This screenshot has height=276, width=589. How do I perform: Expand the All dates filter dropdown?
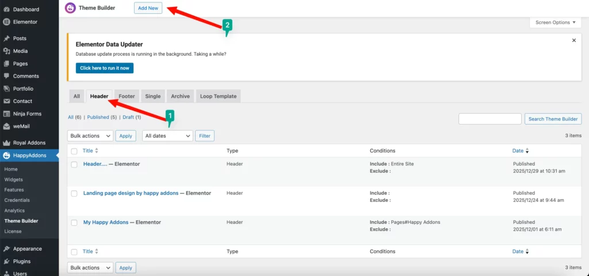167,136
